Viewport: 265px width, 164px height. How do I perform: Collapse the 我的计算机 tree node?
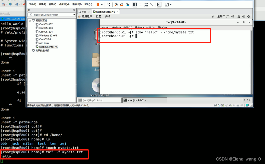(x=30, y=20)
